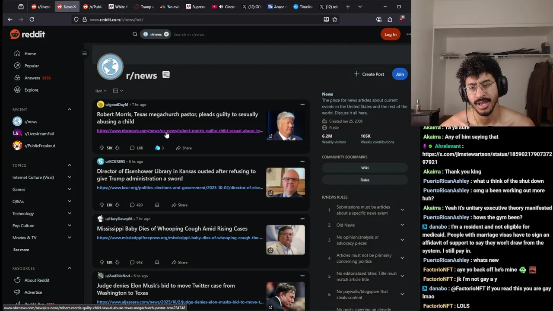Image resolution: width=553 pixels, height=311 pixels.
Task: Open the Rules community bookmark
Action: point(365,180)
